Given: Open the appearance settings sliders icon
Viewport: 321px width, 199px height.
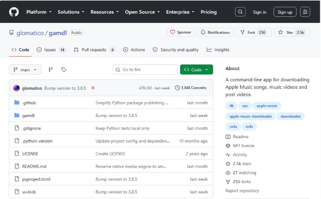Looking at the screenshot, I should tap(305, 12).
